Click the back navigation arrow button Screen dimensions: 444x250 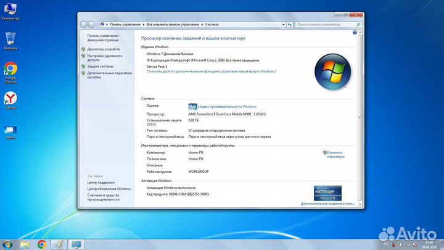(83, 24)
